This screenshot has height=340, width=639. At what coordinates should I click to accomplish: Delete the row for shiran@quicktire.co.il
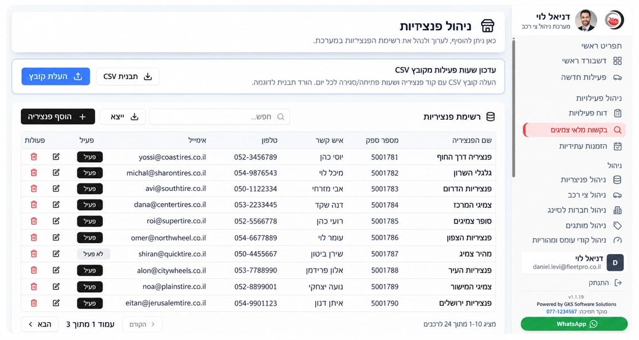coord(34,253)
